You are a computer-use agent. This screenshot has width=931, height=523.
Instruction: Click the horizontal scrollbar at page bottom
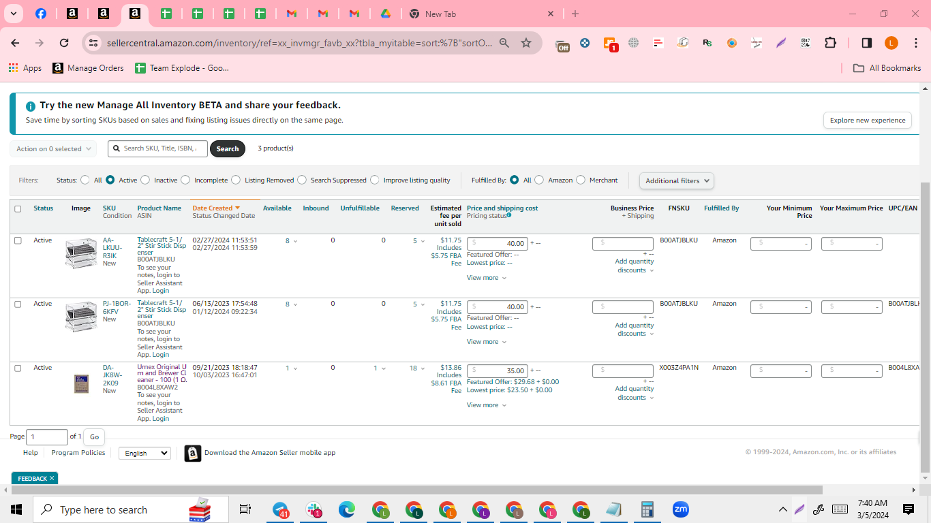[x=416, y=490]
